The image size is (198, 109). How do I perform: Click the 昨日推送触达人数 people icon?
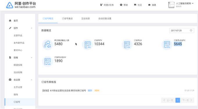47,45
